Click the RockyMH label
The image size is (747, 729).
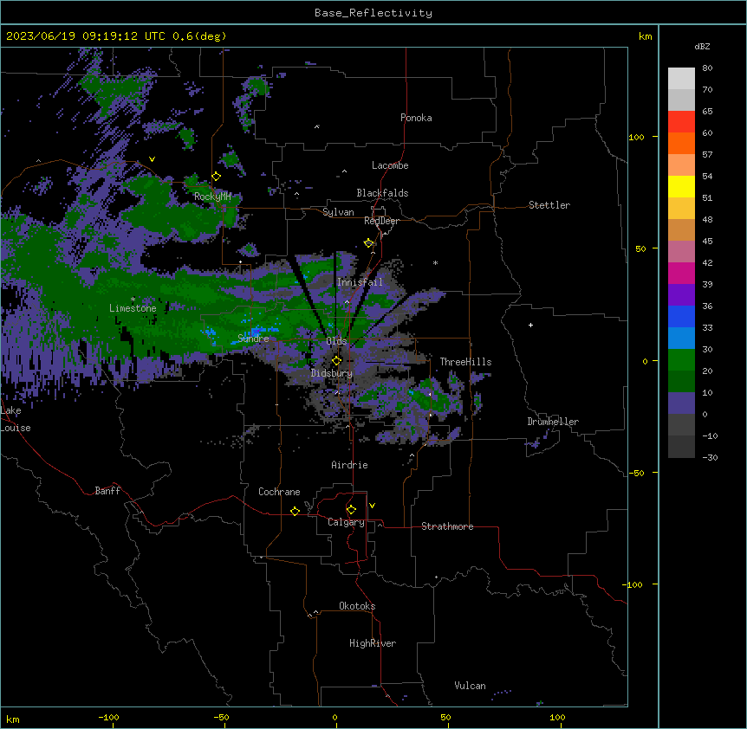[x=212, y=197]
